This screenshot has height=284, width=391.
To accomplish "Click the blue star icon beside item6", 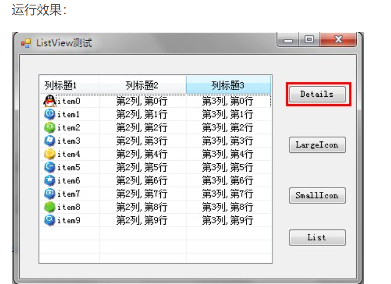I will [49, 180].
